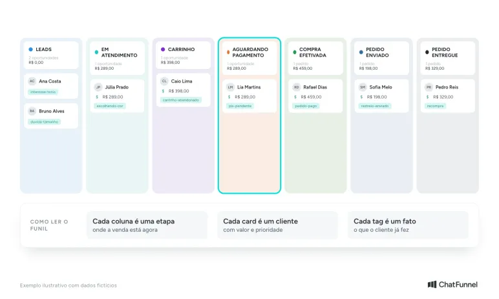
Task: Click the AC avatar on Ana Costa's card
Action: 32,81
